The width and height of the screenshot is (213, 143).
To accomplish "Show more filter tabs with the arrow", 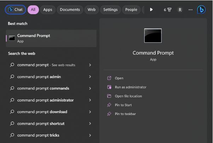I will tap(151, 10).
